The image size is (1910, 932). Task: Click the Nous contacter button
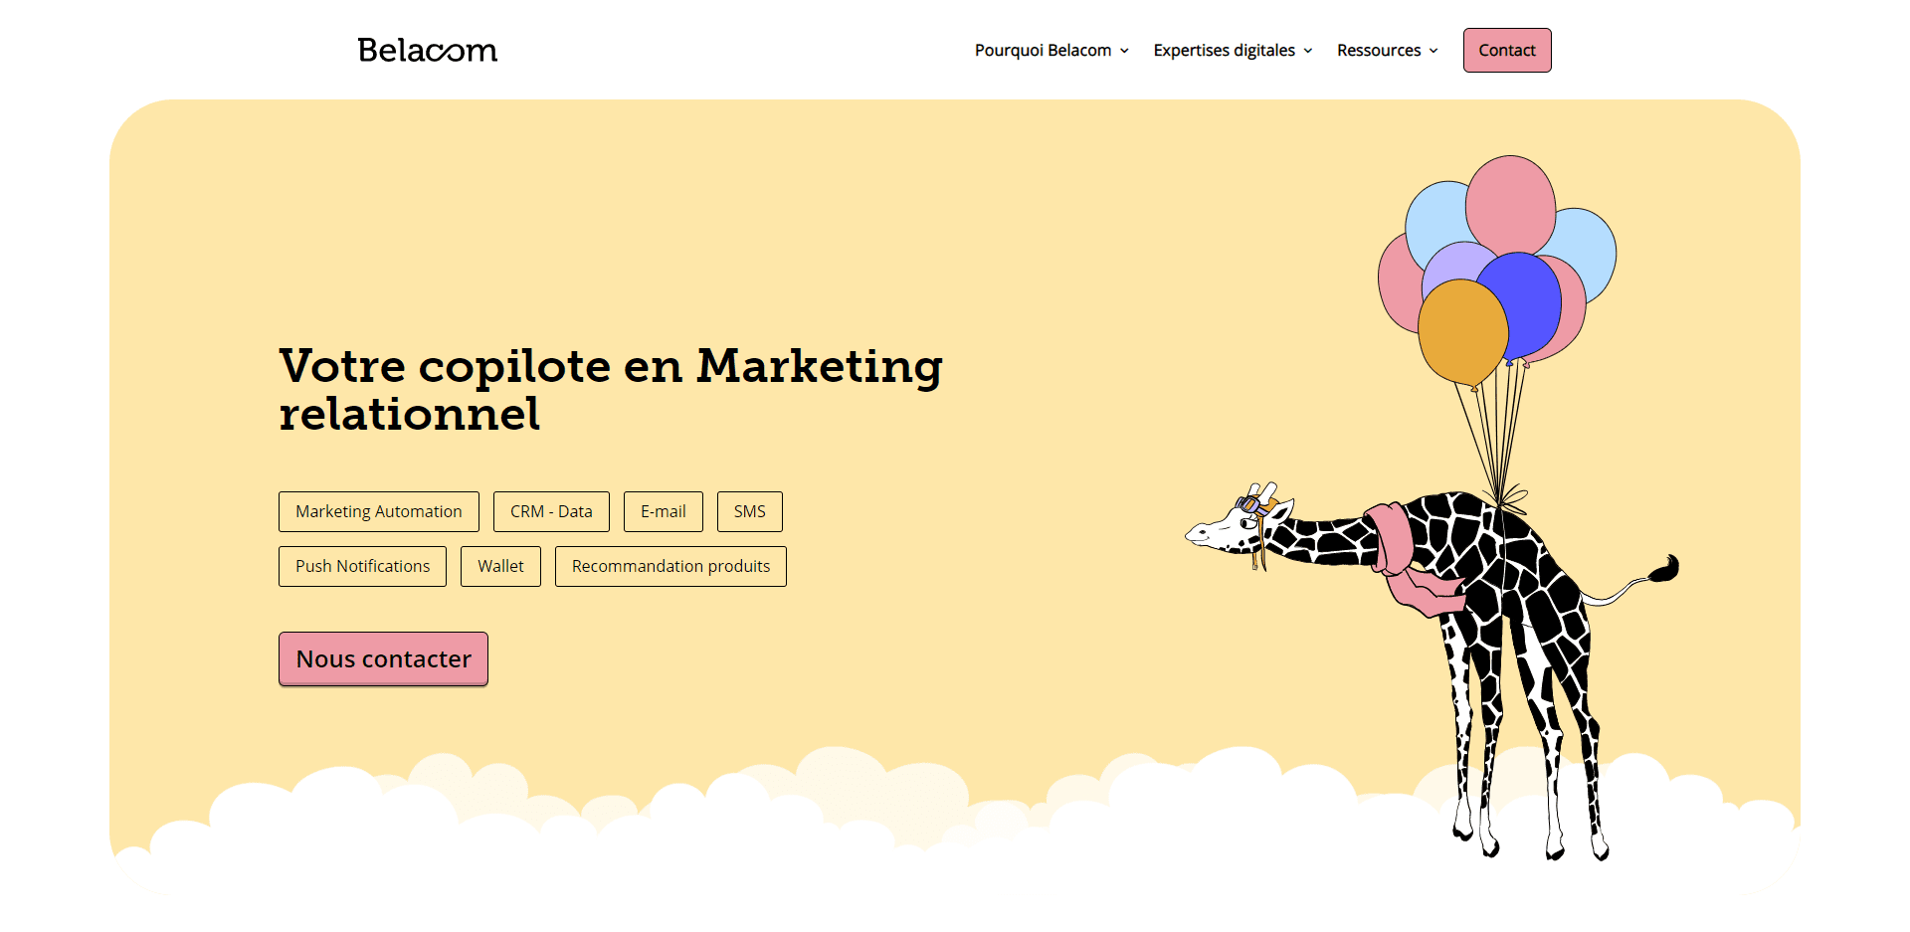pyautogui.click(x=383, y=658)
